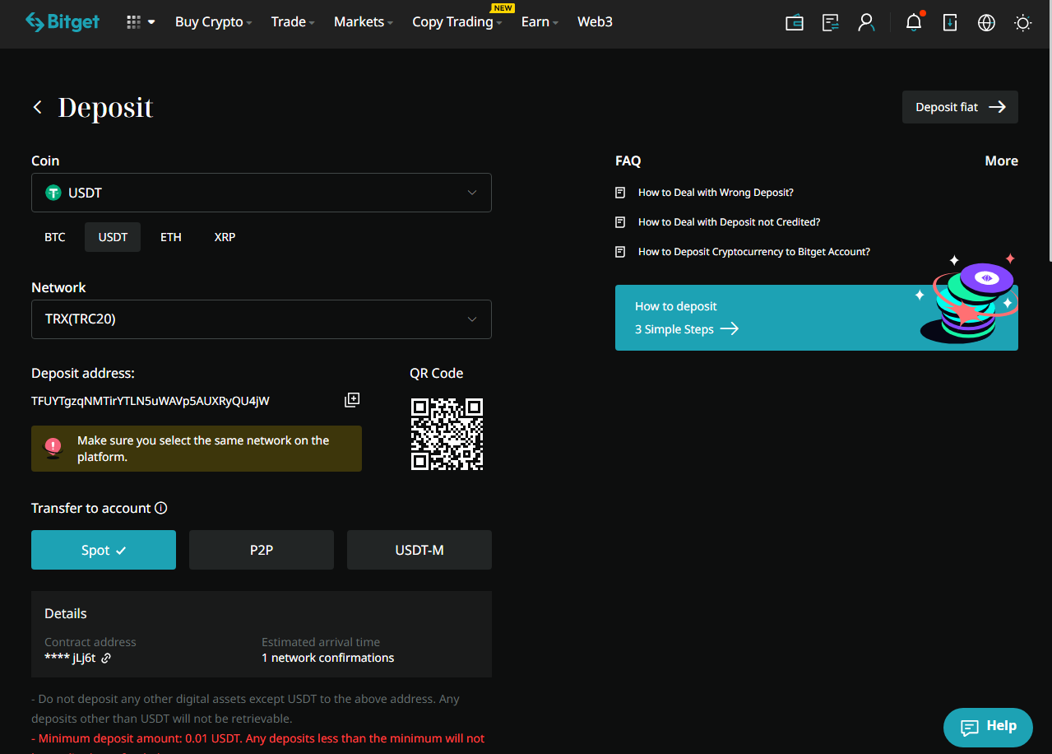The width and height of the screenshot is (1052, 754).
Task: Click the Details heading
Action: (66, 613)
